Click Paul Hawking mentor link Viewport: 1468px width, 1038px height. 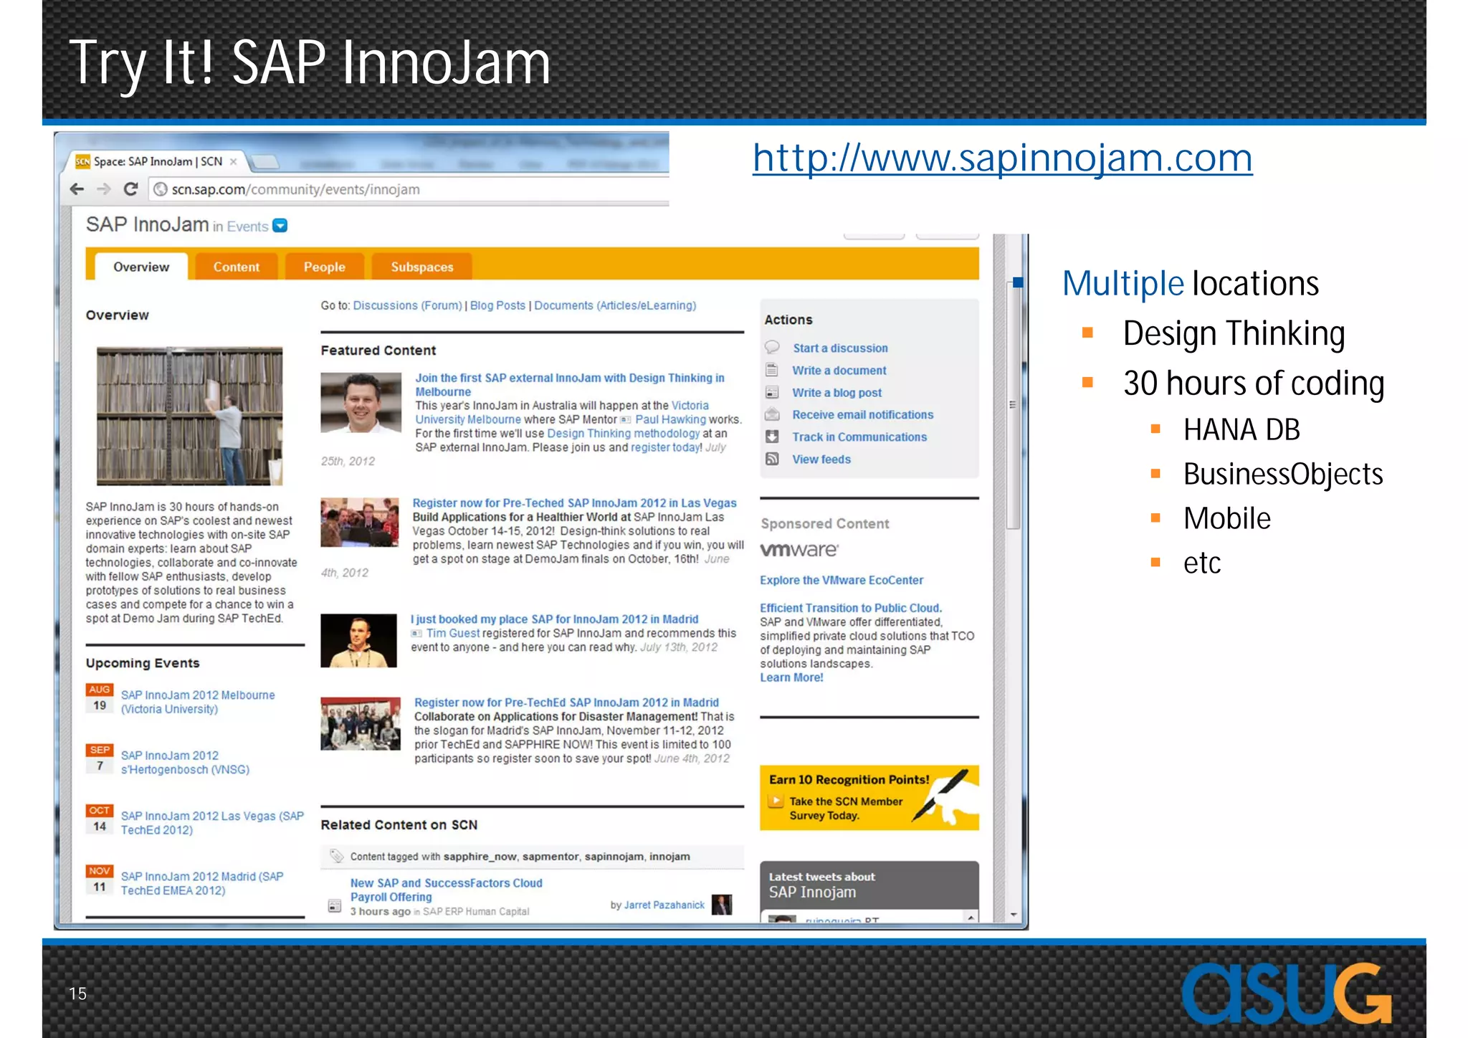[x=670, y=419]
